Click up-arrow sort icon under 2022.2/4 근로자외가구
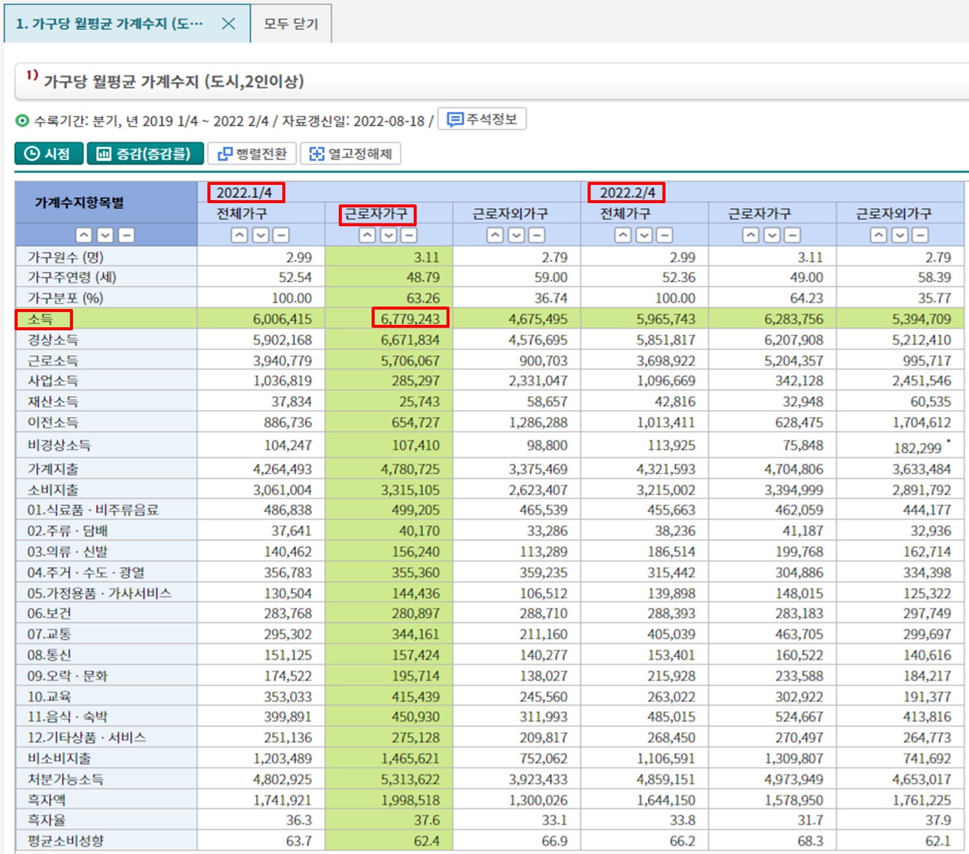969x854 pixels. click(879, 235)
